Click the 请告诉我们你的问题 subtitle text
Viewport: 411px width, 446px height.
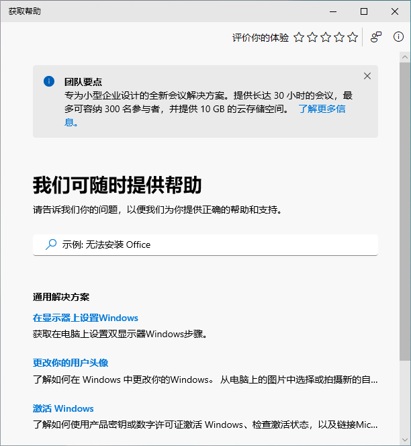coord(157,210)
